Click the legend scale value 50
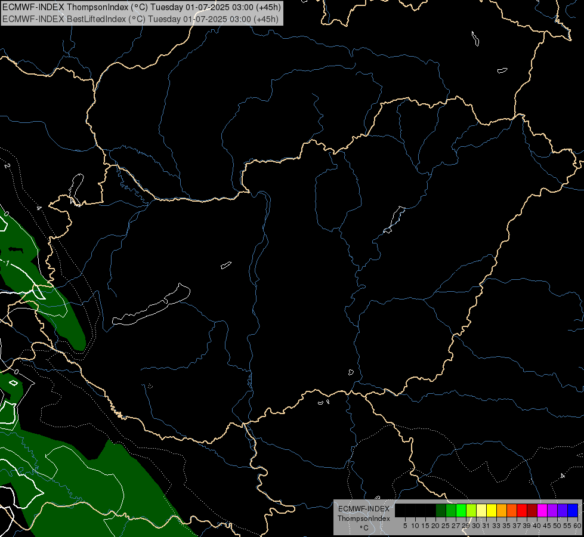Screen dimensions: 584x537 click(557, 526)
